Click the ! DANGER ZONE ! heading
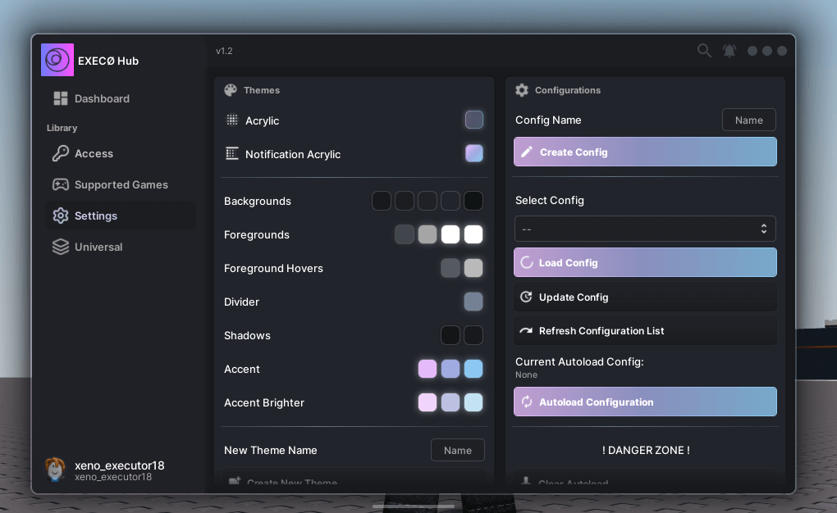Screen dimensions: 837x513 point(646,450)
